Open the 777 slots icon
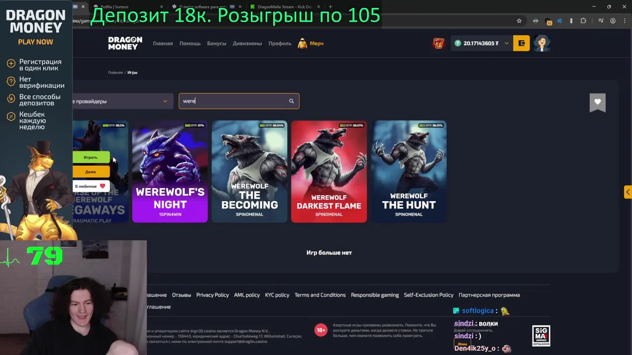The height and width of the screenshot is (355, 632). coord(438,43)
